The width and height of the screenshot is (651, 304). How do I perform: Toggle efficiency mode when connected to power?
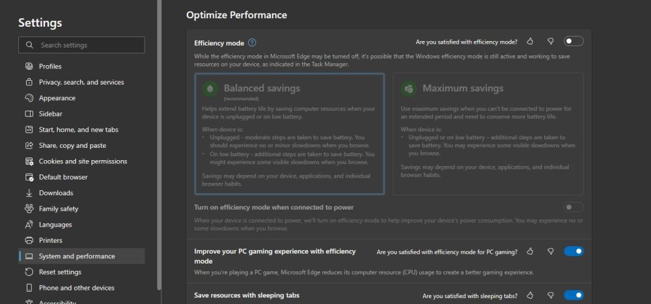574,207
